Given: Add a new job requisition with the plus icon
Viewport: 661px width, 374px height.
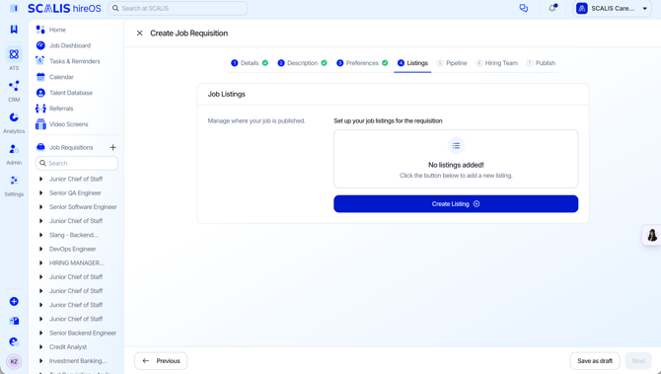Looking at the screenshot, I should click(113, 147).
